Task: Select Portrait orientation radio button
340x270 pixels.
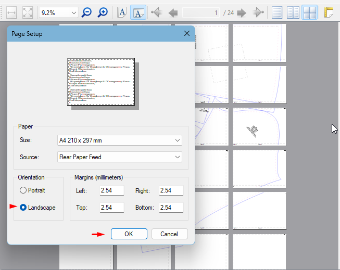Action: click(x=23, y=190)
